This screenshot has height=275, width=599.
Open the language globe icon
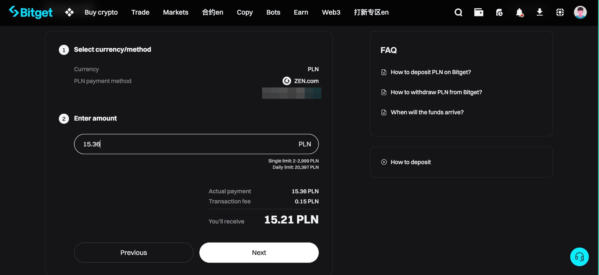[560, 12]
